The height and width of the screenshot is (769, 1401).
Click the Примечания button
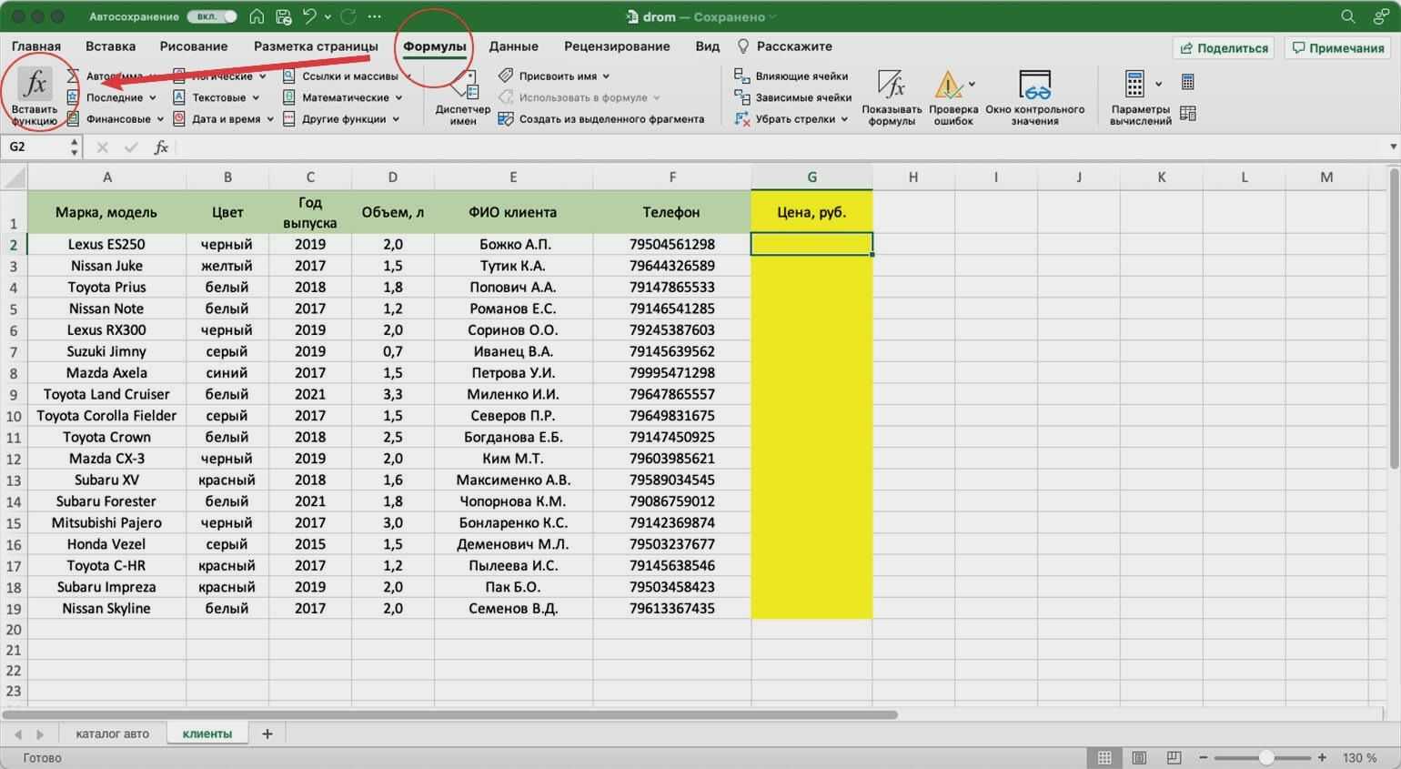pos(1337,47)
